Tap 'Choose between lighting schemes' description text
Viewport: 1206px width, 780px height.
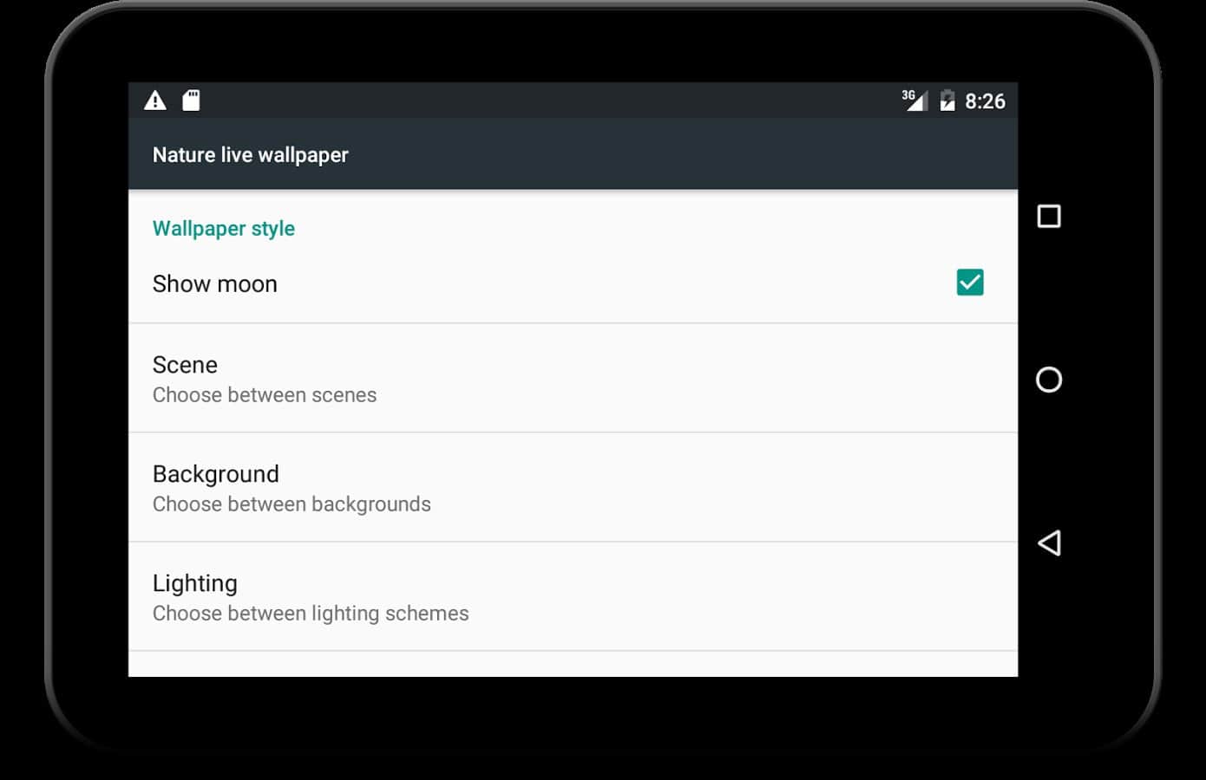(311, 614)
